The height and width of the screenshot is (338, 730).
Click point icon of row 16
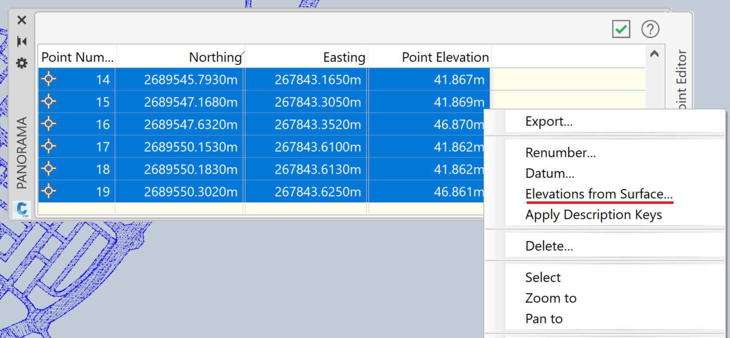[48, 124]
